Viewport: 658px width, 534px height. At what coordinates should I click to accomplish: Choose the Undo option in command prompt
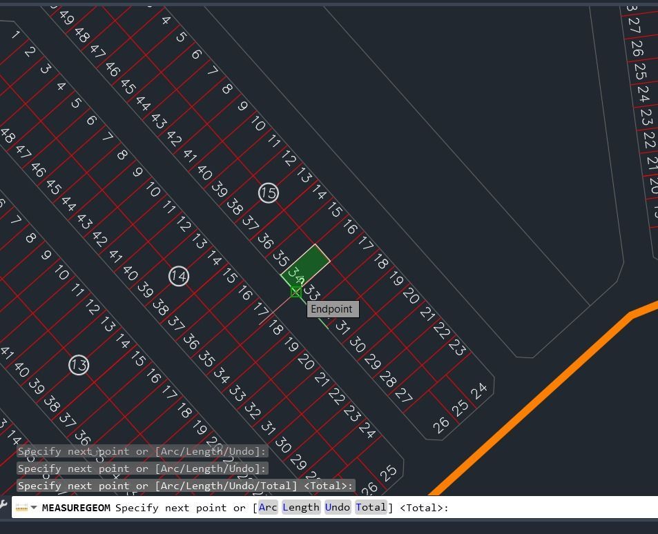click(338, 508)
